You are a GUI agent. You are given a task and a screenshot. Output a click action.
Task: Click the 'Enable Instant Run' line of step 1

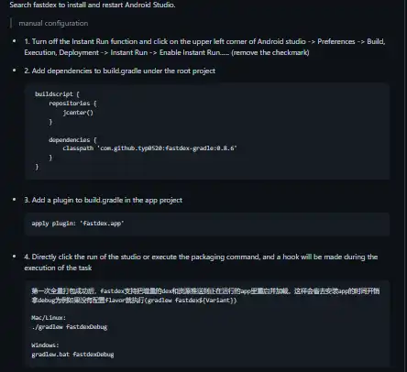tap(167, 52)
